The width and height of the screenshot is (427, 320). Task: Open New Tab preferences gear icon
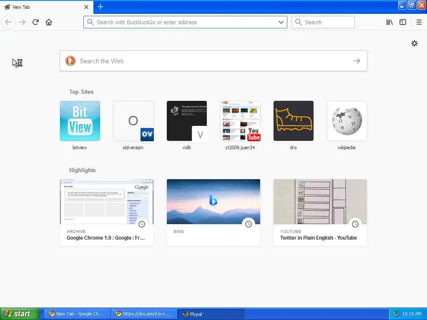(x=414, y=43)
